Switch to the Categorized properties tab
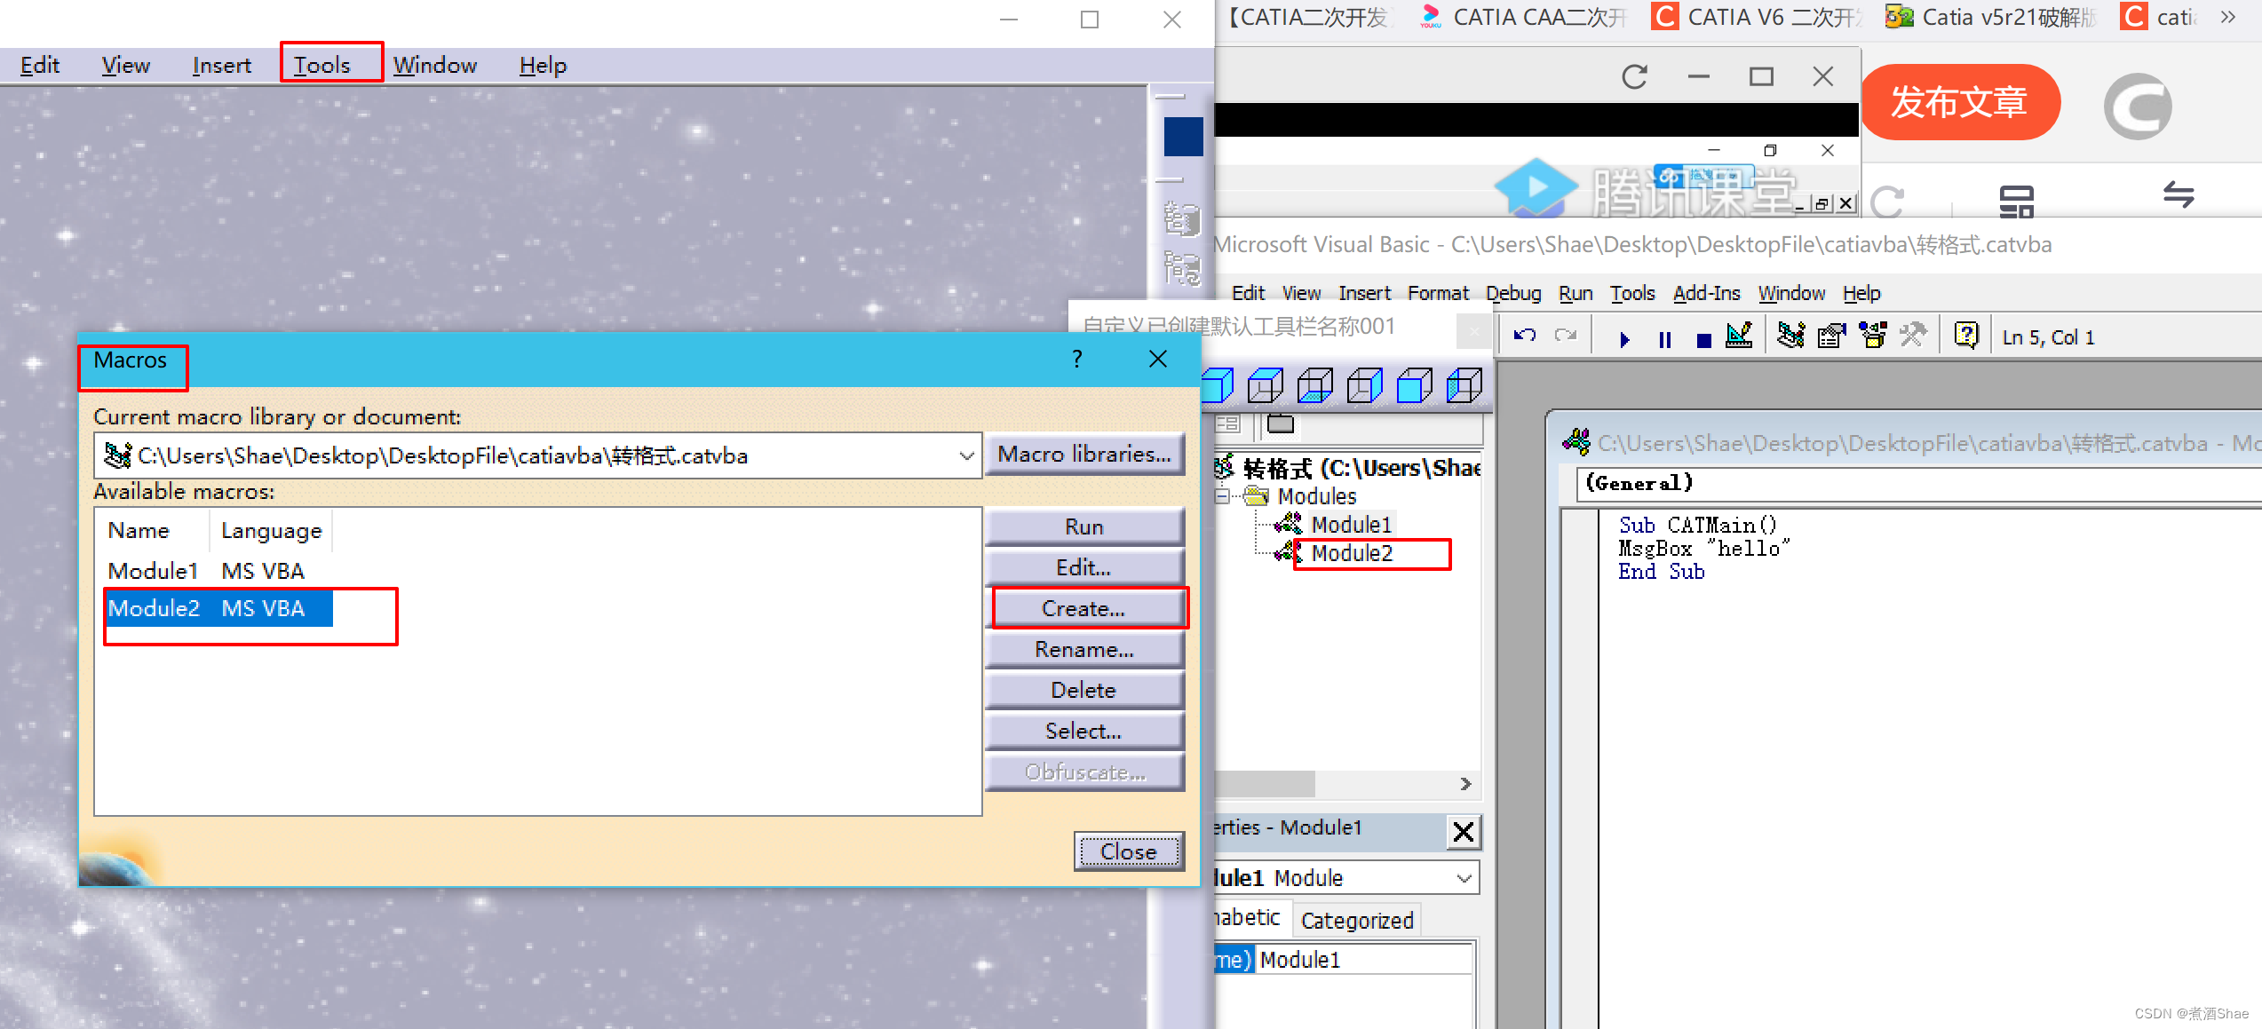This screenshot has width=2262, height=1029. [x=1356, y=921]
